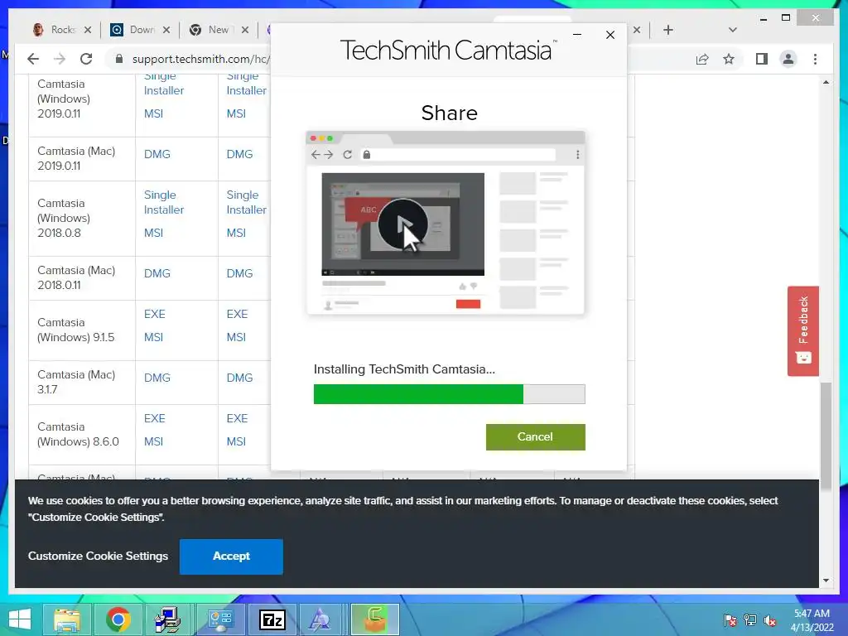Viewport: 848px width, 636px height.
Task: Open Customize Cookie Settings
Action: pyautogui.click(x=98, y=556)
